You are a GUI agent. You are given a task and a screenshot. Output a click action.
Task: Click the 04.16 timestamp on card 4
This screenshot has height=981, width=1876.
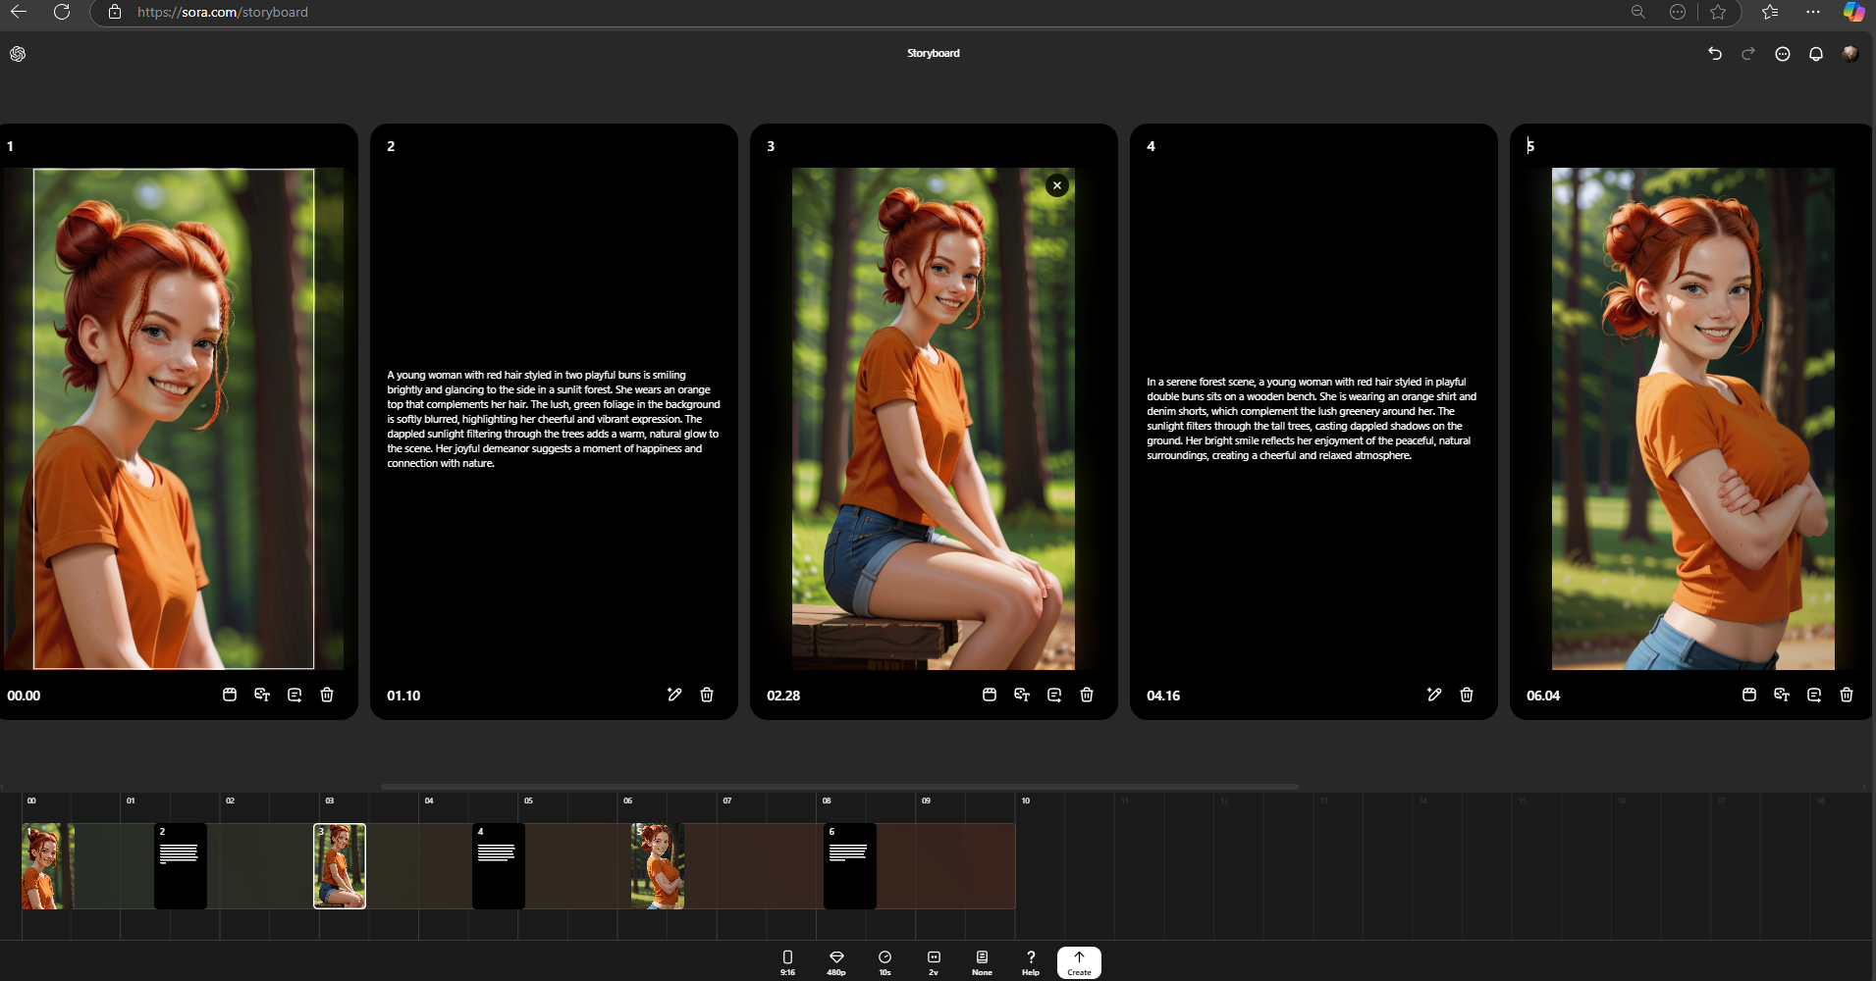(1163, 696)
